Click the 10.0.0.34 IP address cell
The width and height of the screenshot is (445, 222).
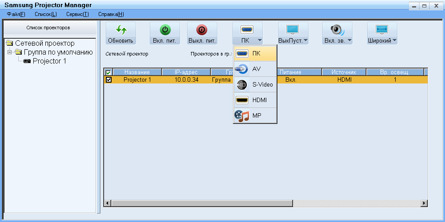pyautogui.click(x=186, y=80)
